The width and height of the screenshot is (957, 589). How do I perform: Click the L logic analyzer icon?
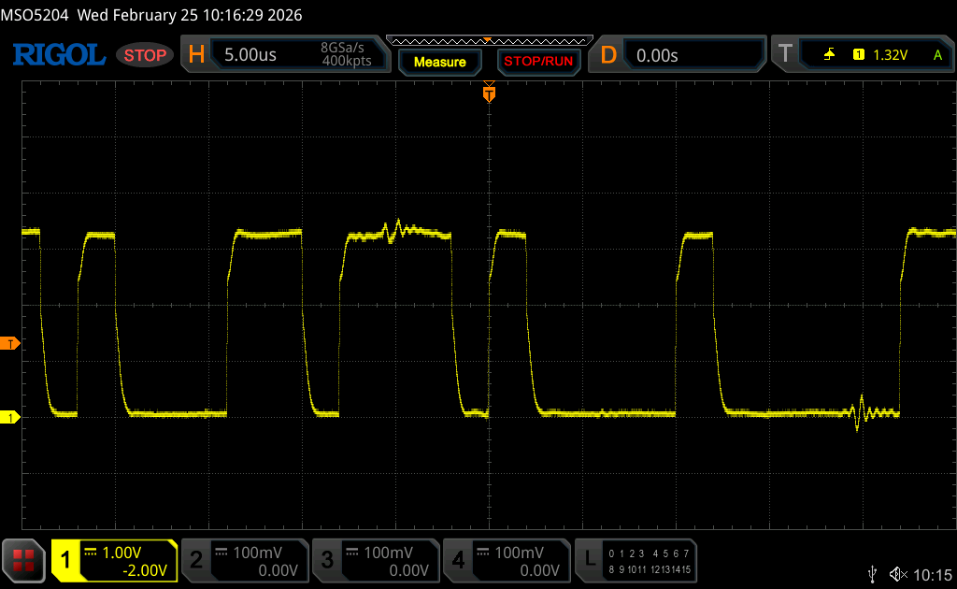point(590,560)
